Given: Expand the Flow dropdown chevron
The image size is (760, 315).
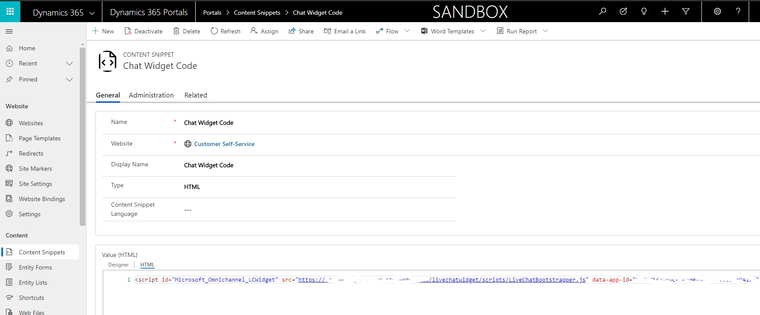Looking at the screenshot, I should 407,31.
